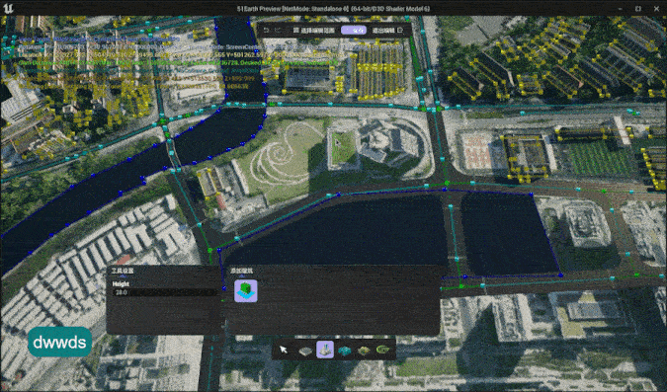This screenshot has height=392, width=667.
Task: Select the yellow-green vegetation tile tool
Action: coord(364,351)
